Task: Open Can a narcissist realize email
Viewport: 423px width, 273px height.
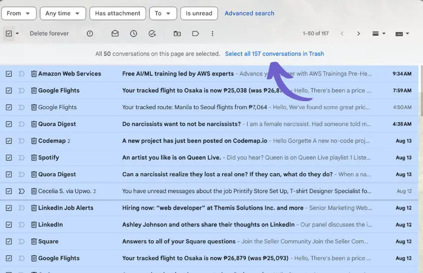Action: 227,174
